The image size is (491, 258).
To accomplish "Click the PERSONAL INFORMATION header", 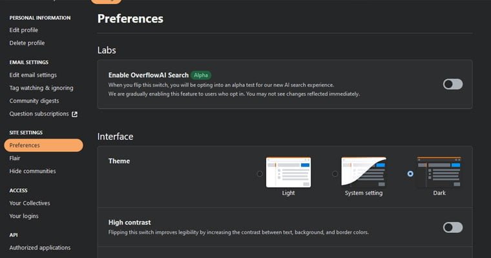I will tap(40, 18).
